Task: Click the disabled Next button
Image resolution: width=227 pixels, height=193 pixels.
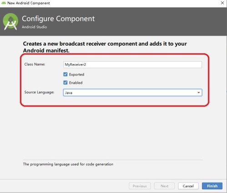Action: [x=164, y=186]
